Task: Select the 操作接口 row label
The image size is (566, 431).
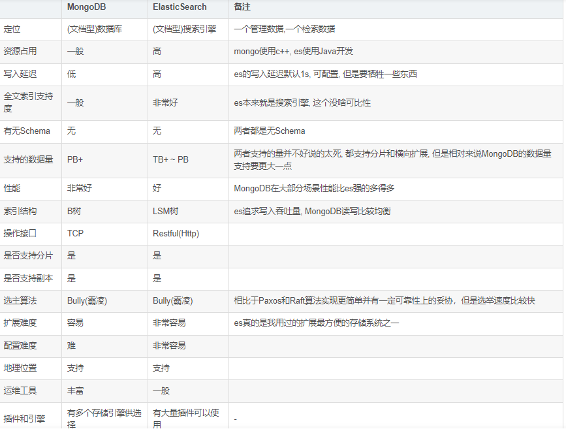Action: [20, 233]
